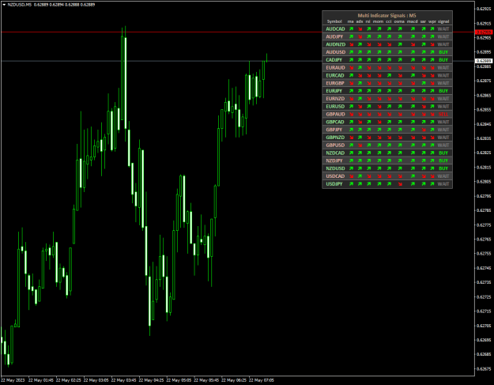This screenshot has width=494, height=385.
Task: Click the green sar arrow in AUDNZD row
Action: click(x=424, y=44)
